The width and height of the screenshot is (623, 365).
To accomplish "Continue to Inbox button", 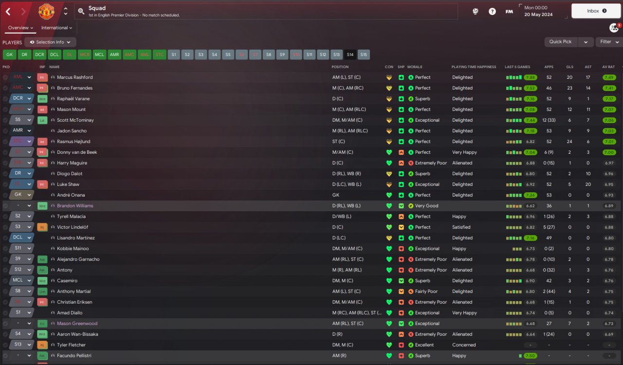I will point(596,11).
